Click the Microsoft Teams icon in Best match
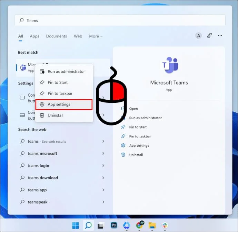Image resolution: width=238 pixels, height=232 pixels. point(23,67)
